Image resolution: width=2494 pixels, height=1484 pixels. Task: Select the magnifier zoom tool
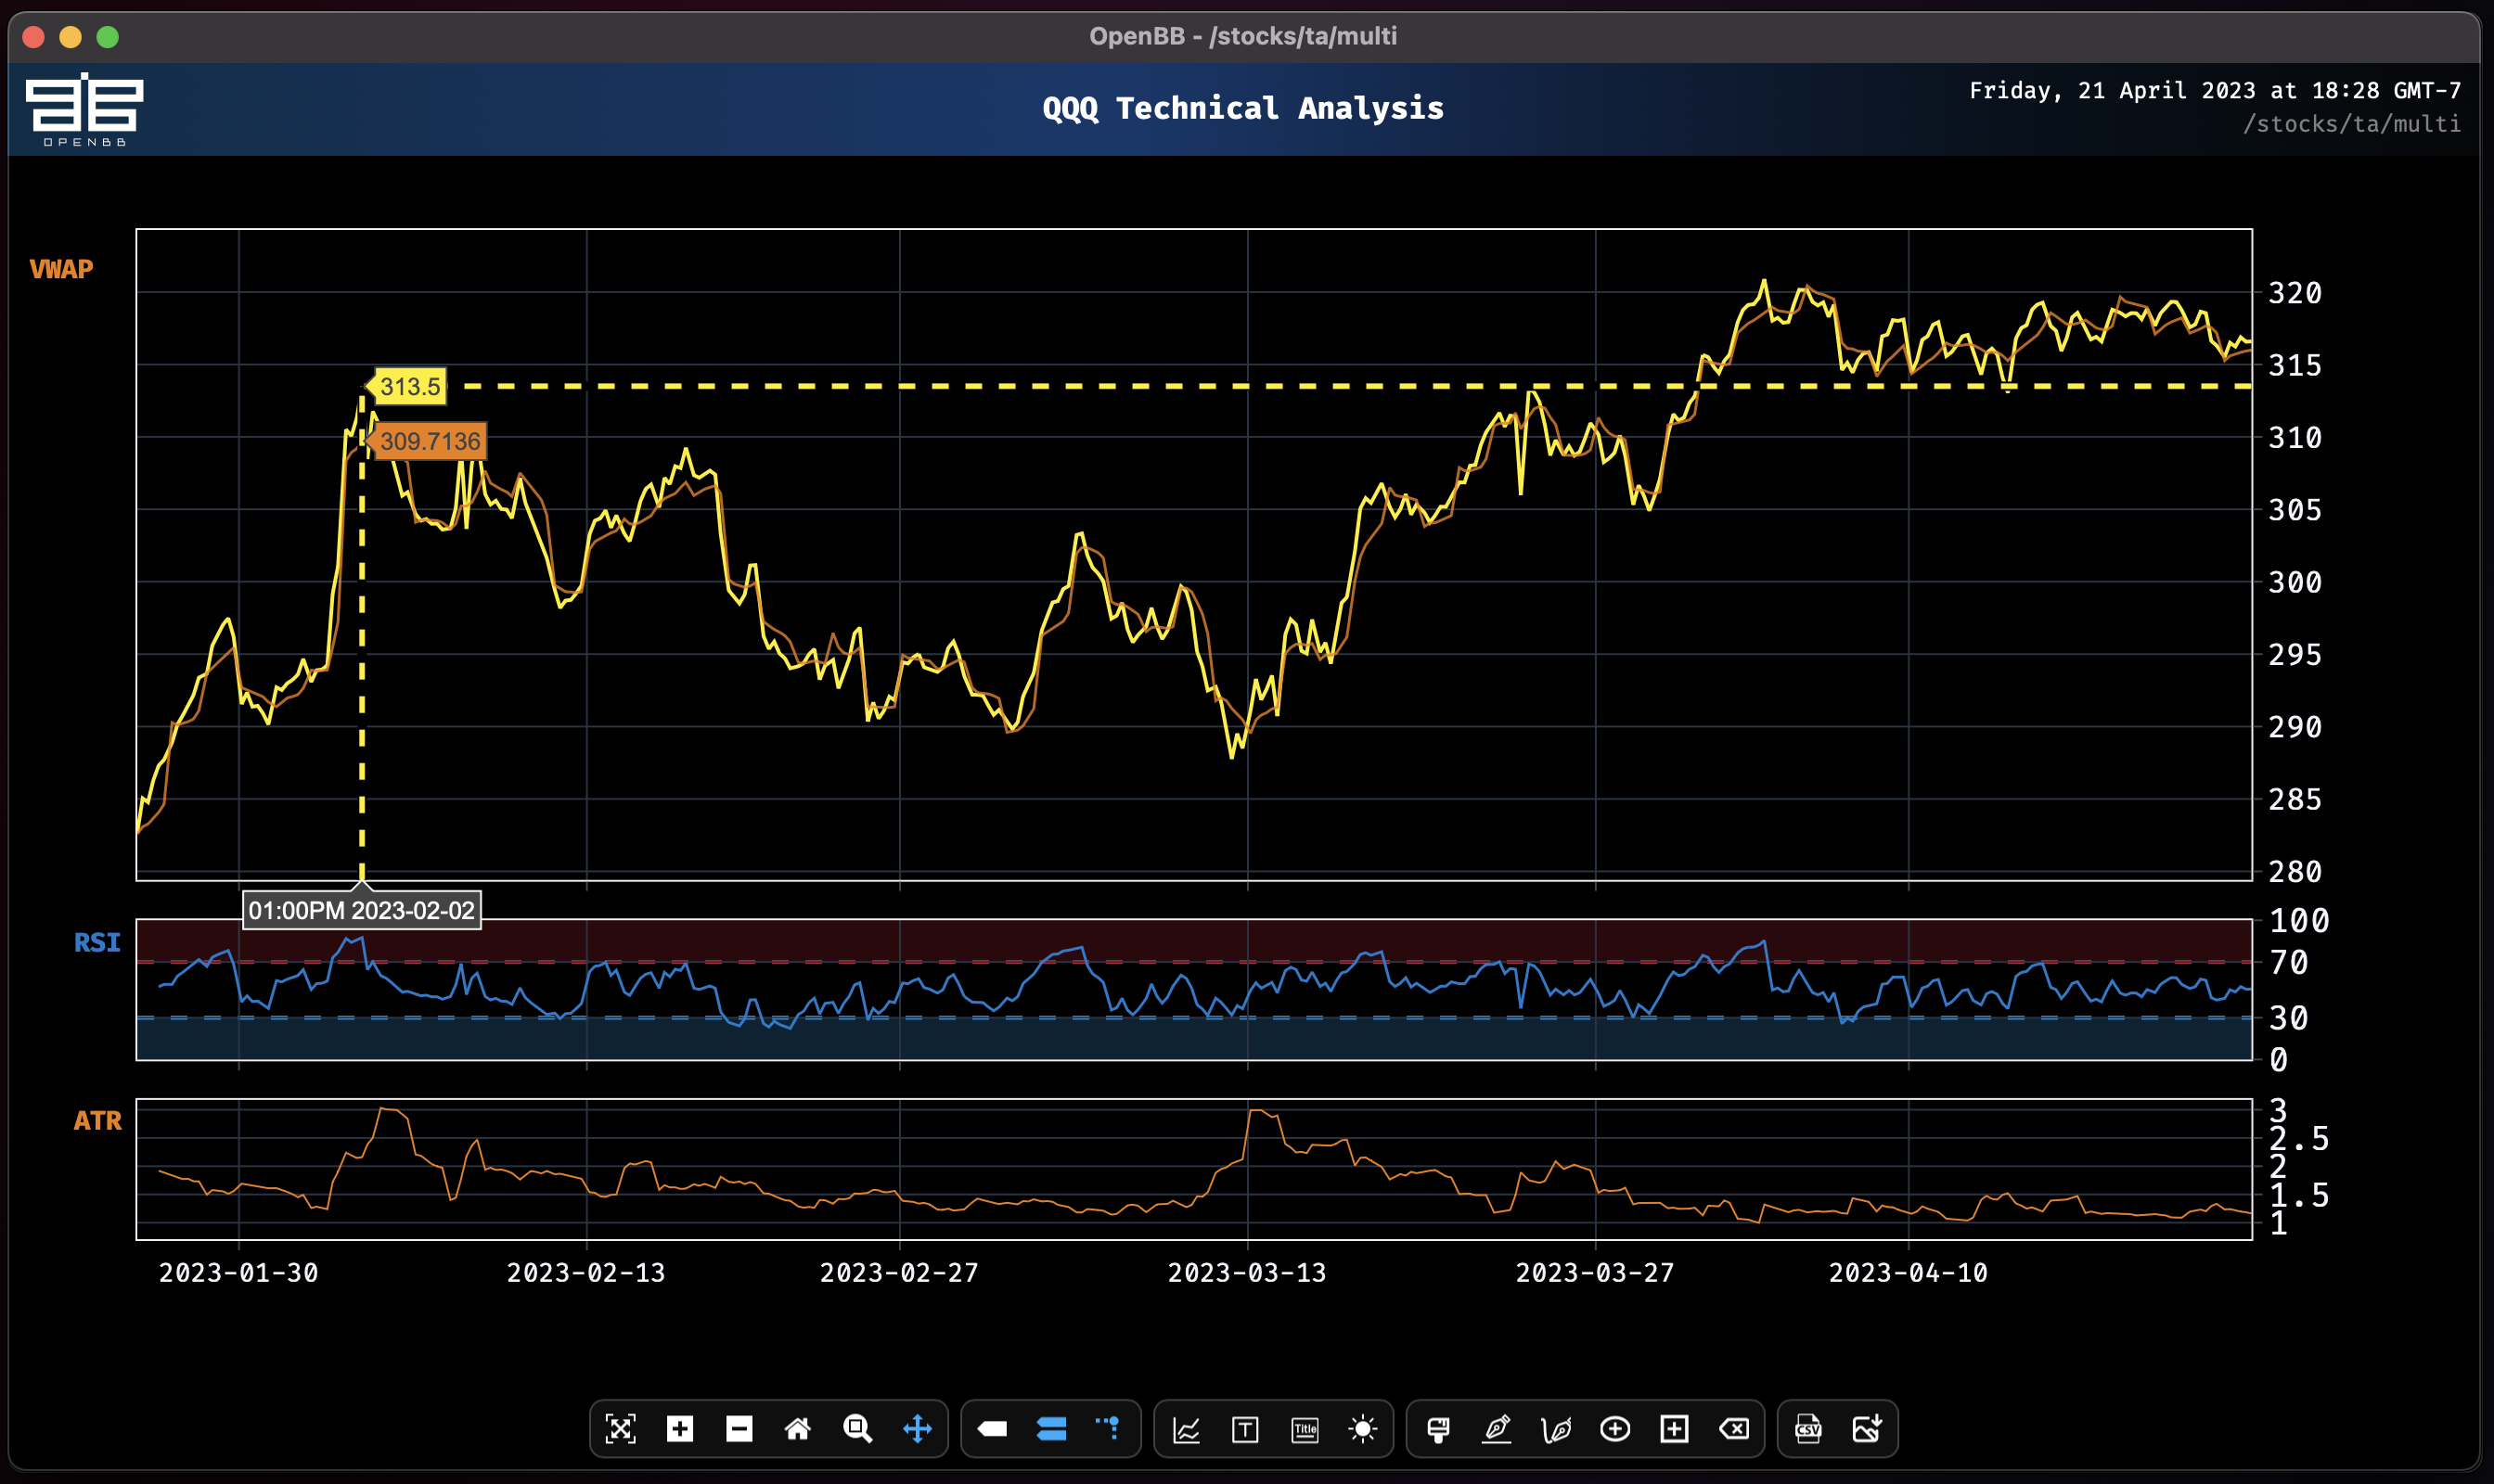coord(857,1429)
